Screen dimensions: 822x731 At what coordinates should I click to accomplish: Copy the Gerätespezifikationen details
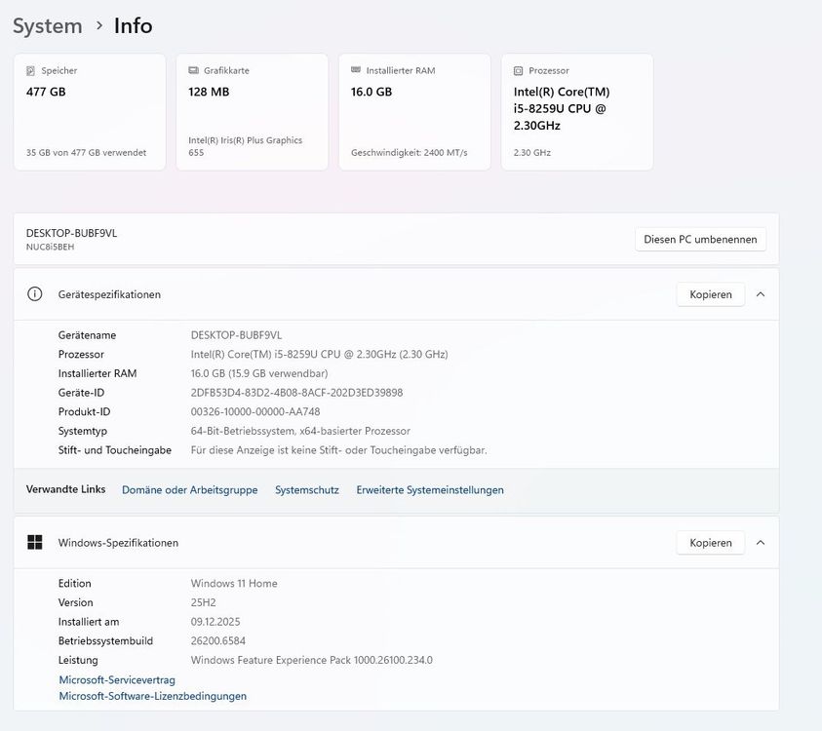pos(710,294)
